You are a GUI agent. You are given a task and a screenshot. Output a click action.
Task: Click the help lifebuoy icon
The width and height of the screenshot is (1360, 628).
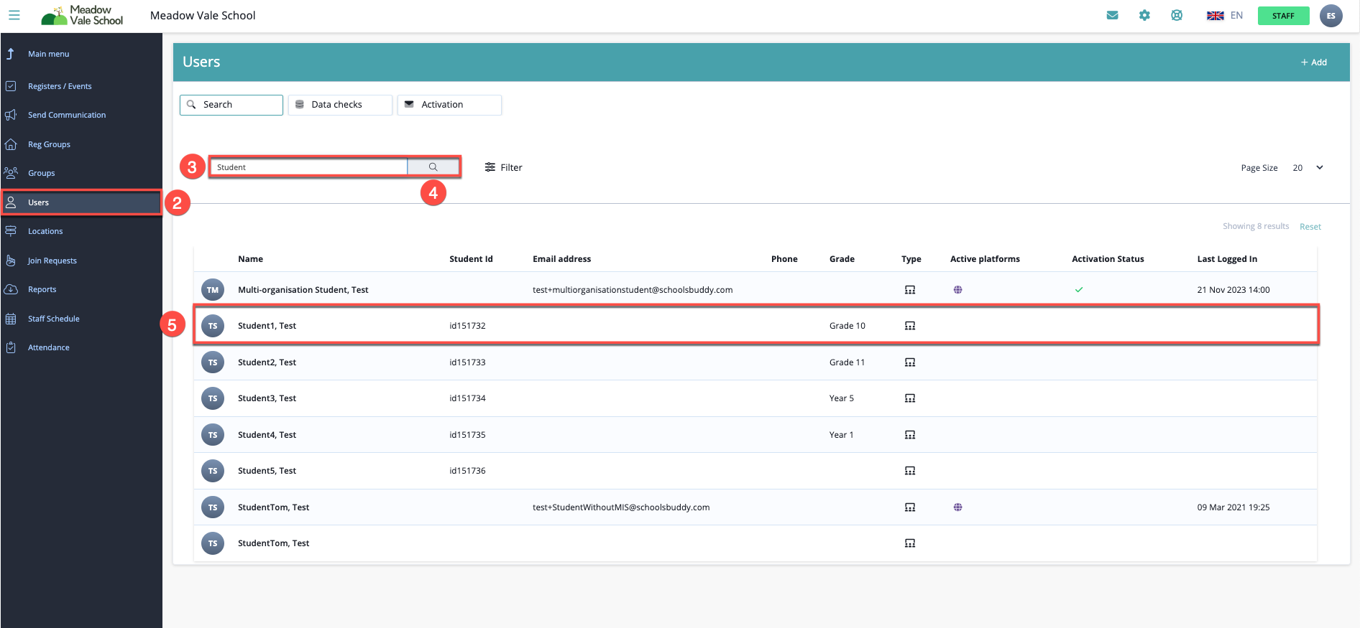[1177, 15]
